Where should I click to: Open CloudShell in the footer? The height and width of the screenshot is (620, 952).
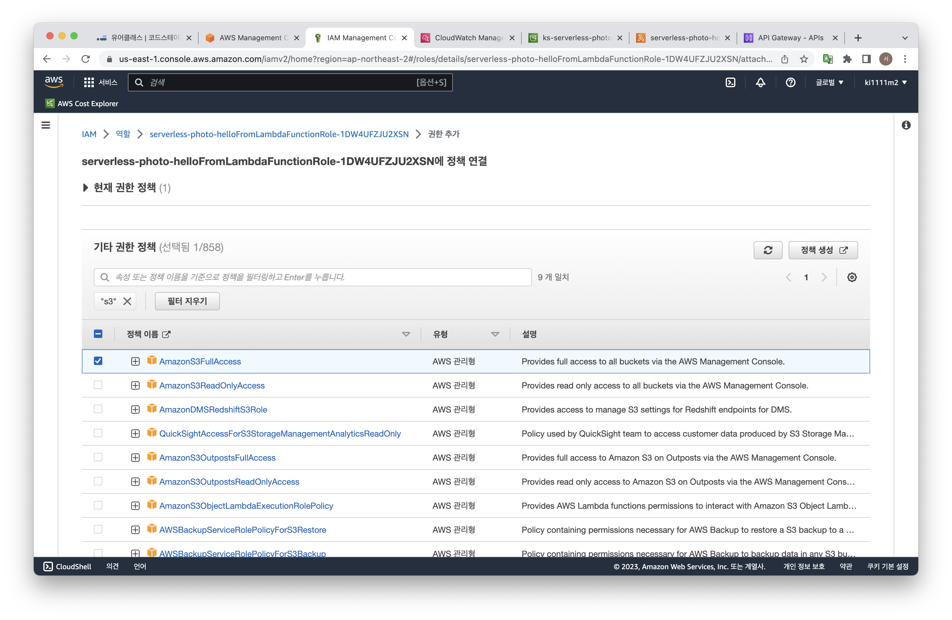(x=67, y=566)
